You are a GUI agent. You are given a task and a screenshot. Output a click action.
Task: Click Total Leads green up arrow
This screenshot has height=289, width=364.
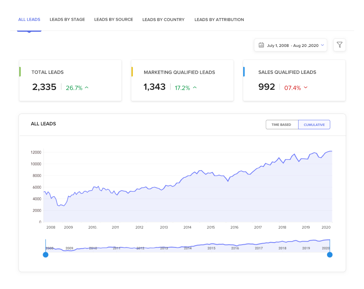(x=87, y=88)
